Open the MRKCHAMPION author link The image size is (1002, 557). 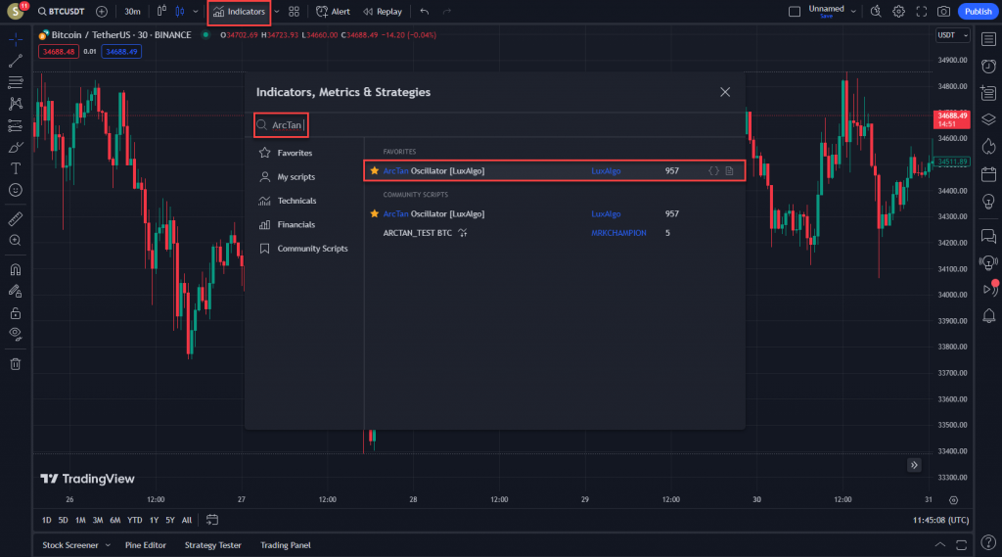click(x=618, y=233)
